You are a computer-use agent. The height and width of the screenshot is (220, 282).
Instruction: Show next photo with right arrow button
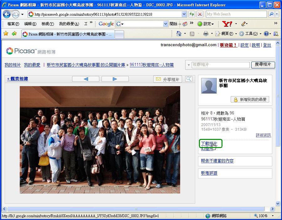(x=115, y=79)
